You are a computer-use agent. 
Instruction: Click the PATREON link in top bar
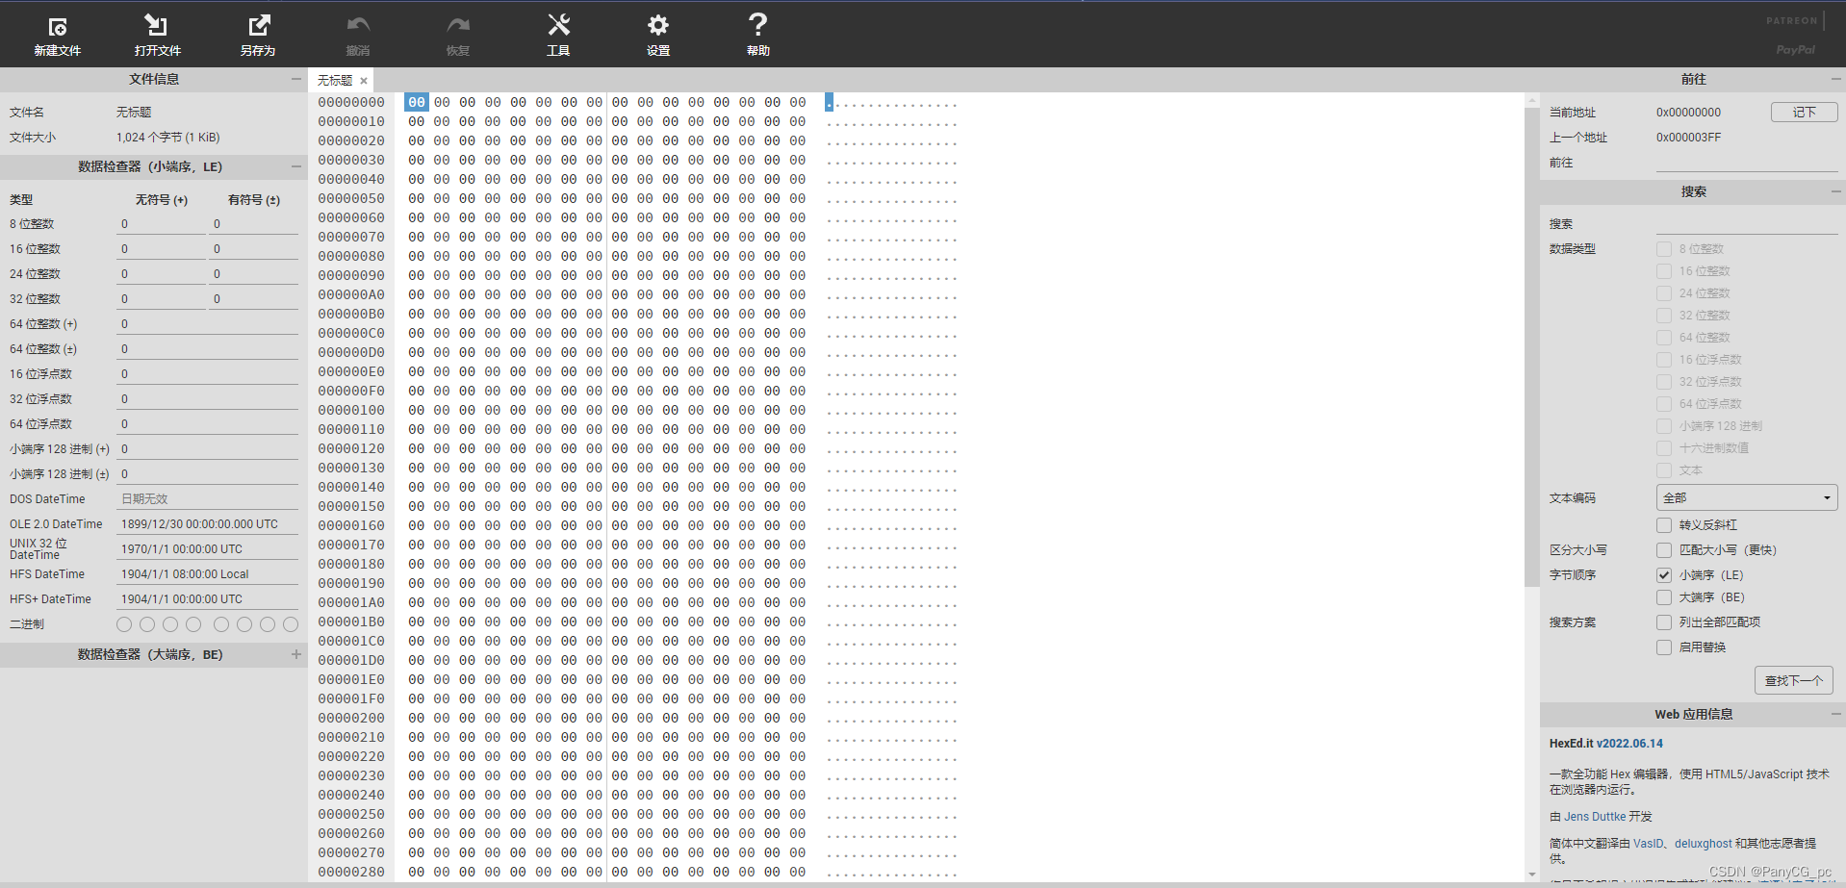coord(1792,20)
